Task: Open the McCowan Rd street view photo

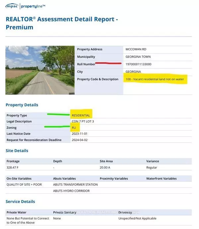Action: coord(40,70)
